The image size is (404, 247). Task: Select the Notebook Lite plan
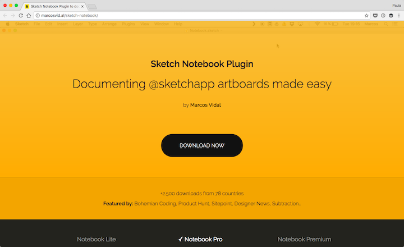pos(97,239)
